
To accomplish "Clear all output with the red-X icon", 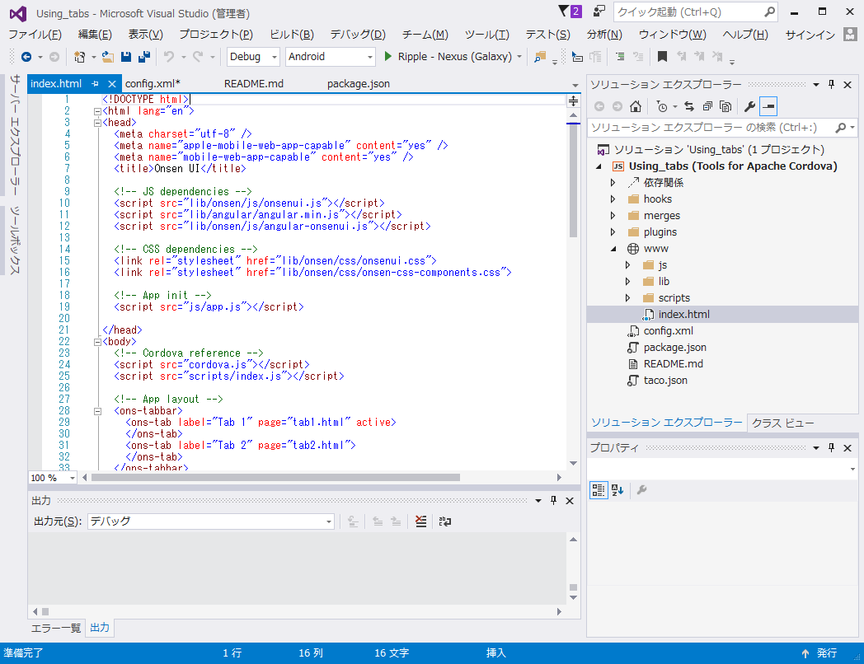I will [x=421, y=521].
